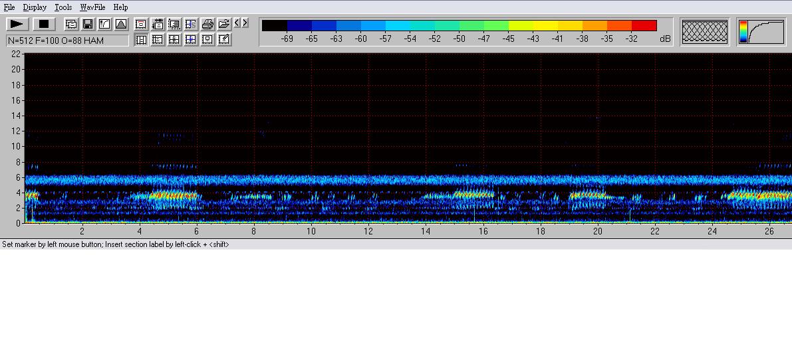Click the save (floppy disk) icon
This screenshot has width=792, height=340.
tap(88, 25)
